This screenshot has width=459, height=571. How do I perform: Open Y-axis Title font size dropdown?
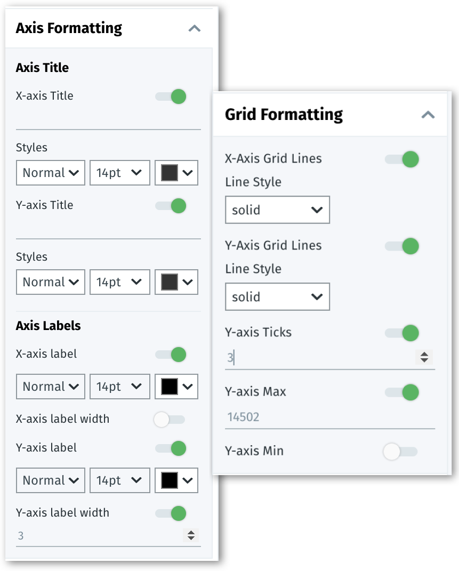click(x=119, y=283)
